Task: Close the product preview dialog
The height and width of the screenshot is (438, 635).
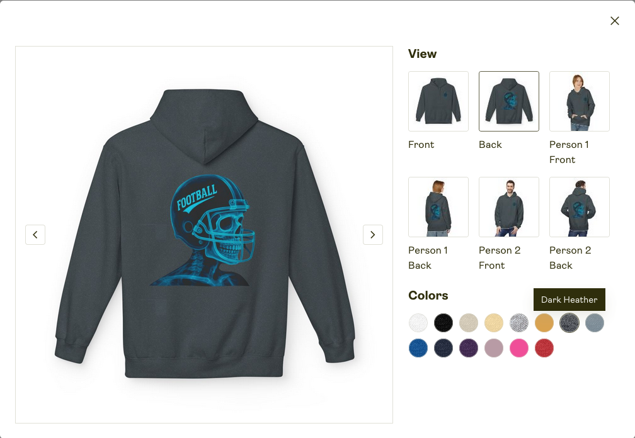Action: [x=614, y=21]
